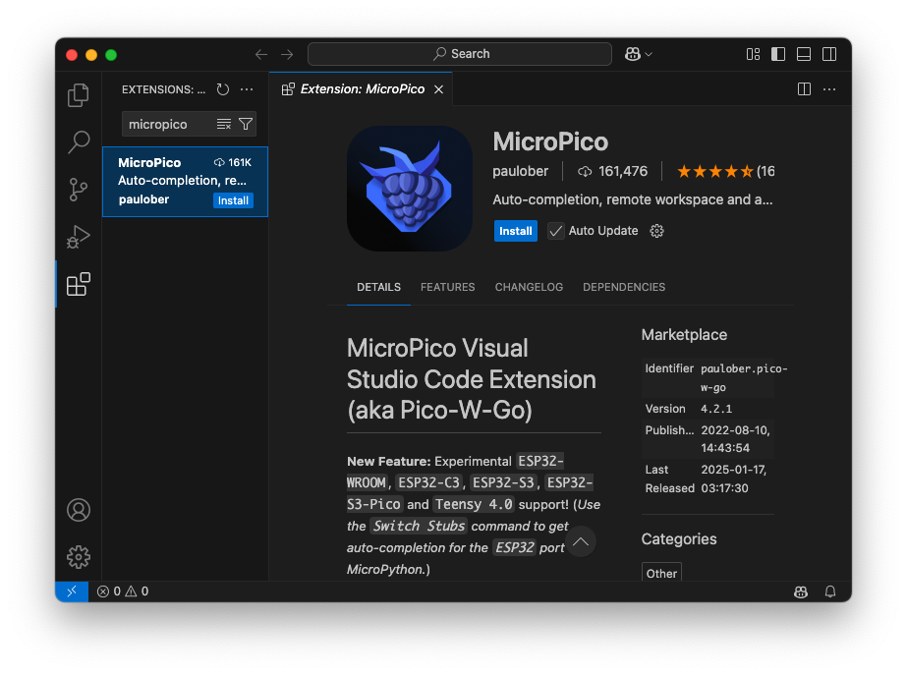Viewport: 907px width, 675px height.
Task: Click the Marketplace heading
Action: click(684, 334)
